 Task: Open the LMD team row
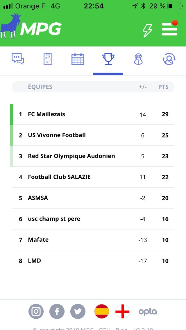(93, 261)
